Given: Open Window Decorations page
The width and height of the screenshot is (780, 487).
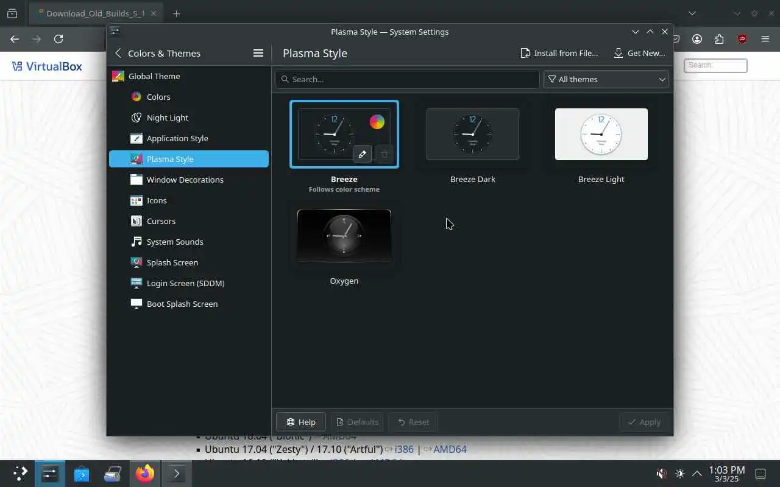Looking at the screenshot, I should click(189, 180).
